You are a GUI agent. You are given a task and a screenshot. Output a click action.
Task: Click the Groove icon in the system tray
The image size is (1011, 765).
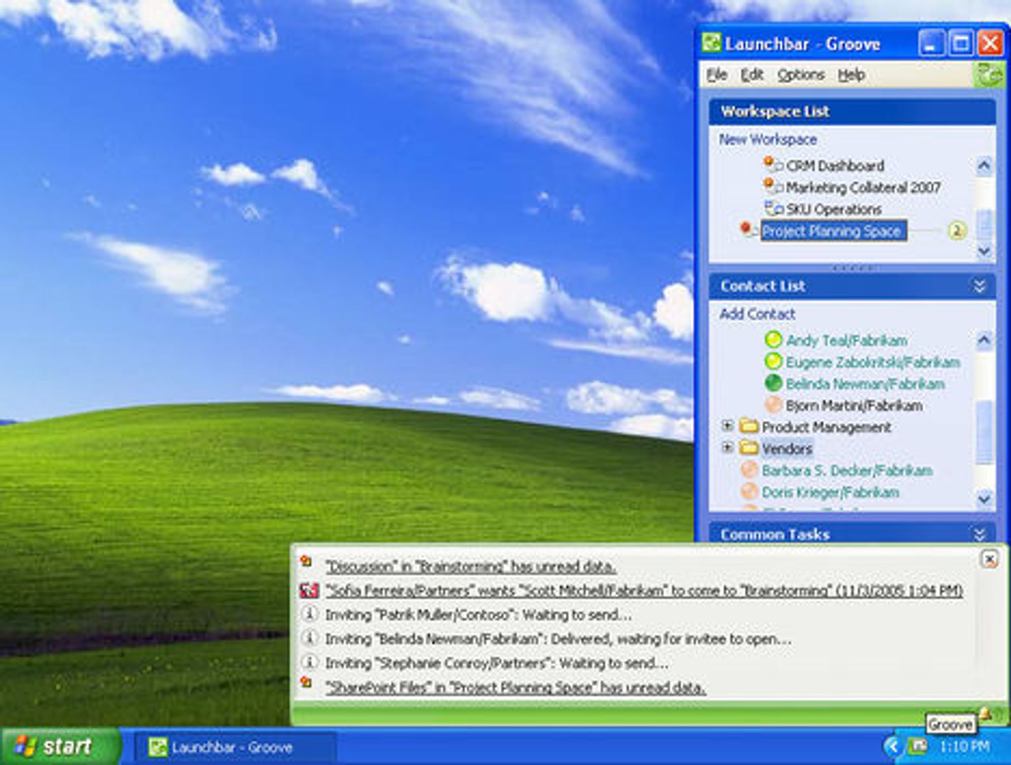point(917,746)
